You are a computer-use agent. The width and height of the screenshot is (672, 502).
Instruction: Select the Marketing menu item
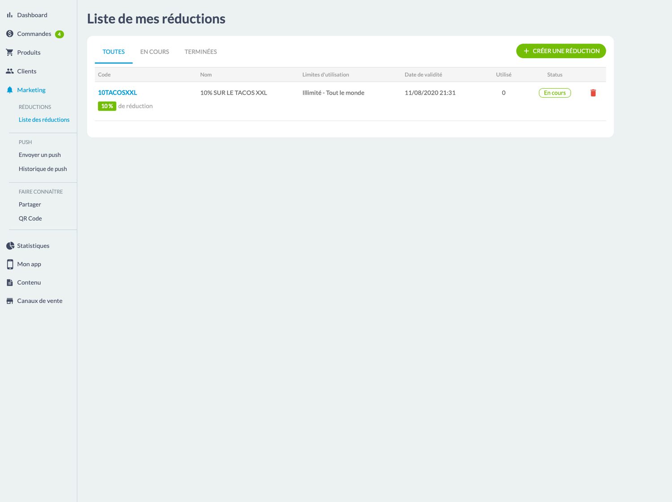tap(31, 90)
